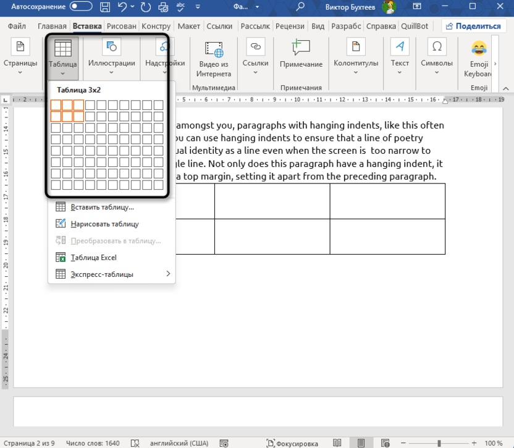This screenshot has width=514, height=448.
Task: Open the Справка tab
Action: tap(381, 26)
